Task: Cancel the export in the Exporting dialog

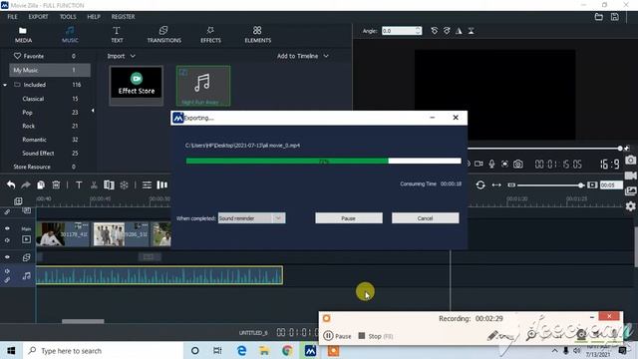Action: click(x=426, y=218)
